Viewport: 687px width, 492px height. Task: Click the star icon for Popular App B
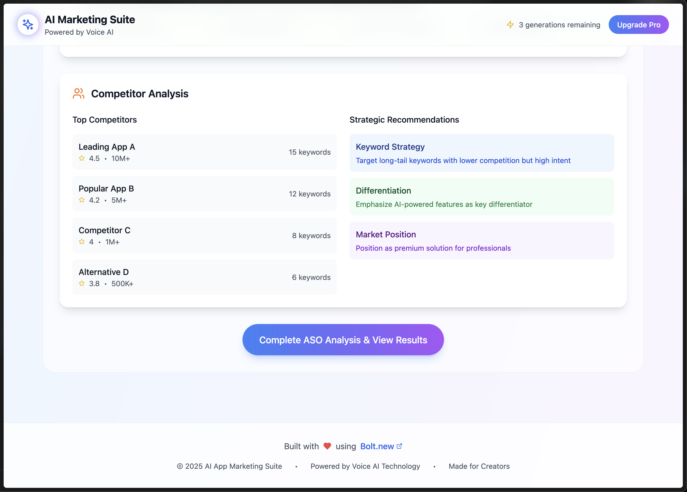pos(82,200)
